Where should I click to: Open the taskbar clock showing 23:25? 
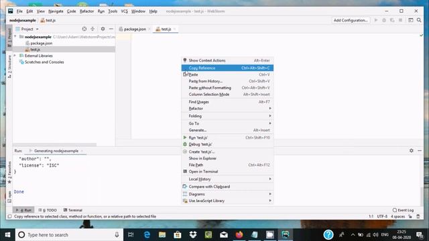[x=402, y=235]
